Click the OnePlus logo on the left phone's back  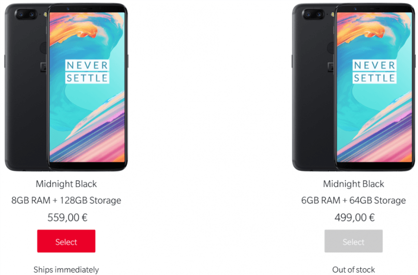tap(43, 67)
